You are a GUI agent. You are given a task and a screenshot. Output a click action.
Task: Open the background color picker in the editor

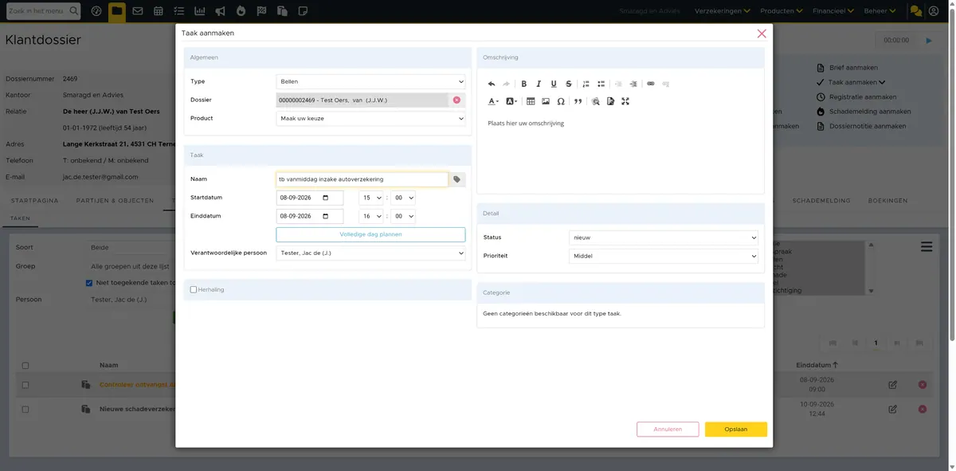[x=511, y=101]
